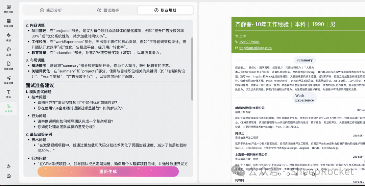365x186 pixels.
Task: Open the 模板 templates panel
Action: [8, 37]
